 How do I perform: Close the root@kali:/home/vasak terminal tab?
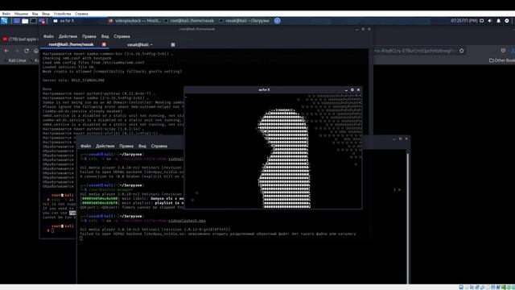pos(104,44)
